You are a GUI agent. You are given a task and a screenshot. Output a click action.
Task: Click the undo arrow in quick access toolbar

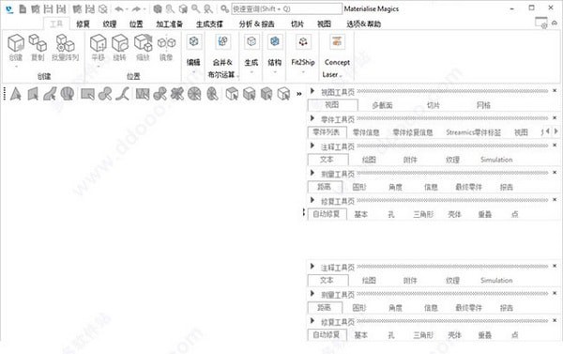[119, 8]
